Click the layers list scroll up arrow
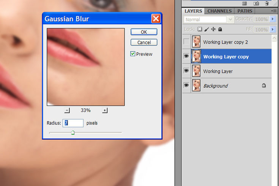 coord(274,38)
